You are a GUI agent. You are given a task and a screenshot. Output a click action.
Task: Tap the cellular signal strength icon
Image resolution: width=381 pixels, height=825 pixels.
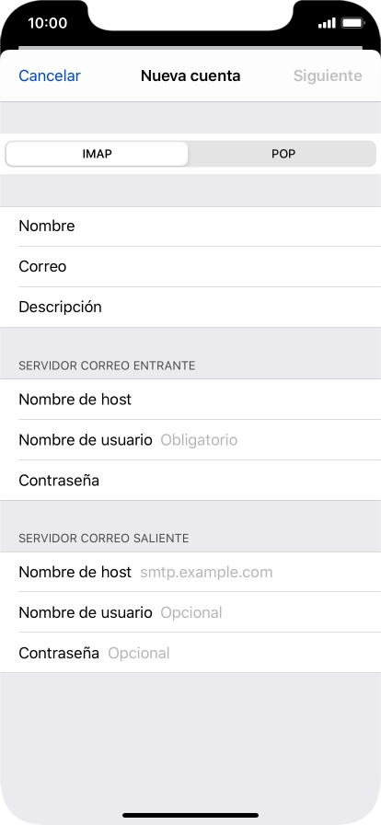327,23
